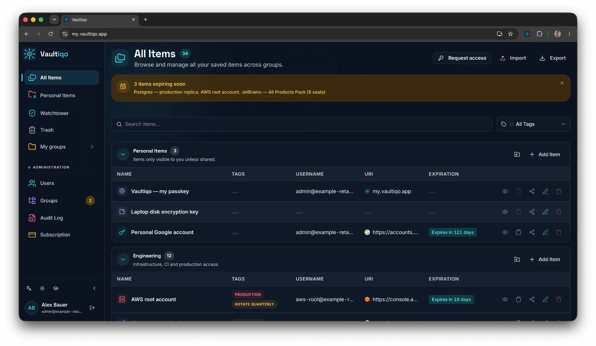The width and height of the screenshot is (596, 346).
Task: Click Export button
Action: [553, 58]
